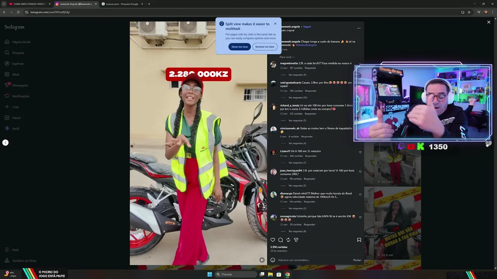The image size is (497, 279).
Task: Reload the page with refresh button
Action: pyautogui.click(x=18, y=12)
